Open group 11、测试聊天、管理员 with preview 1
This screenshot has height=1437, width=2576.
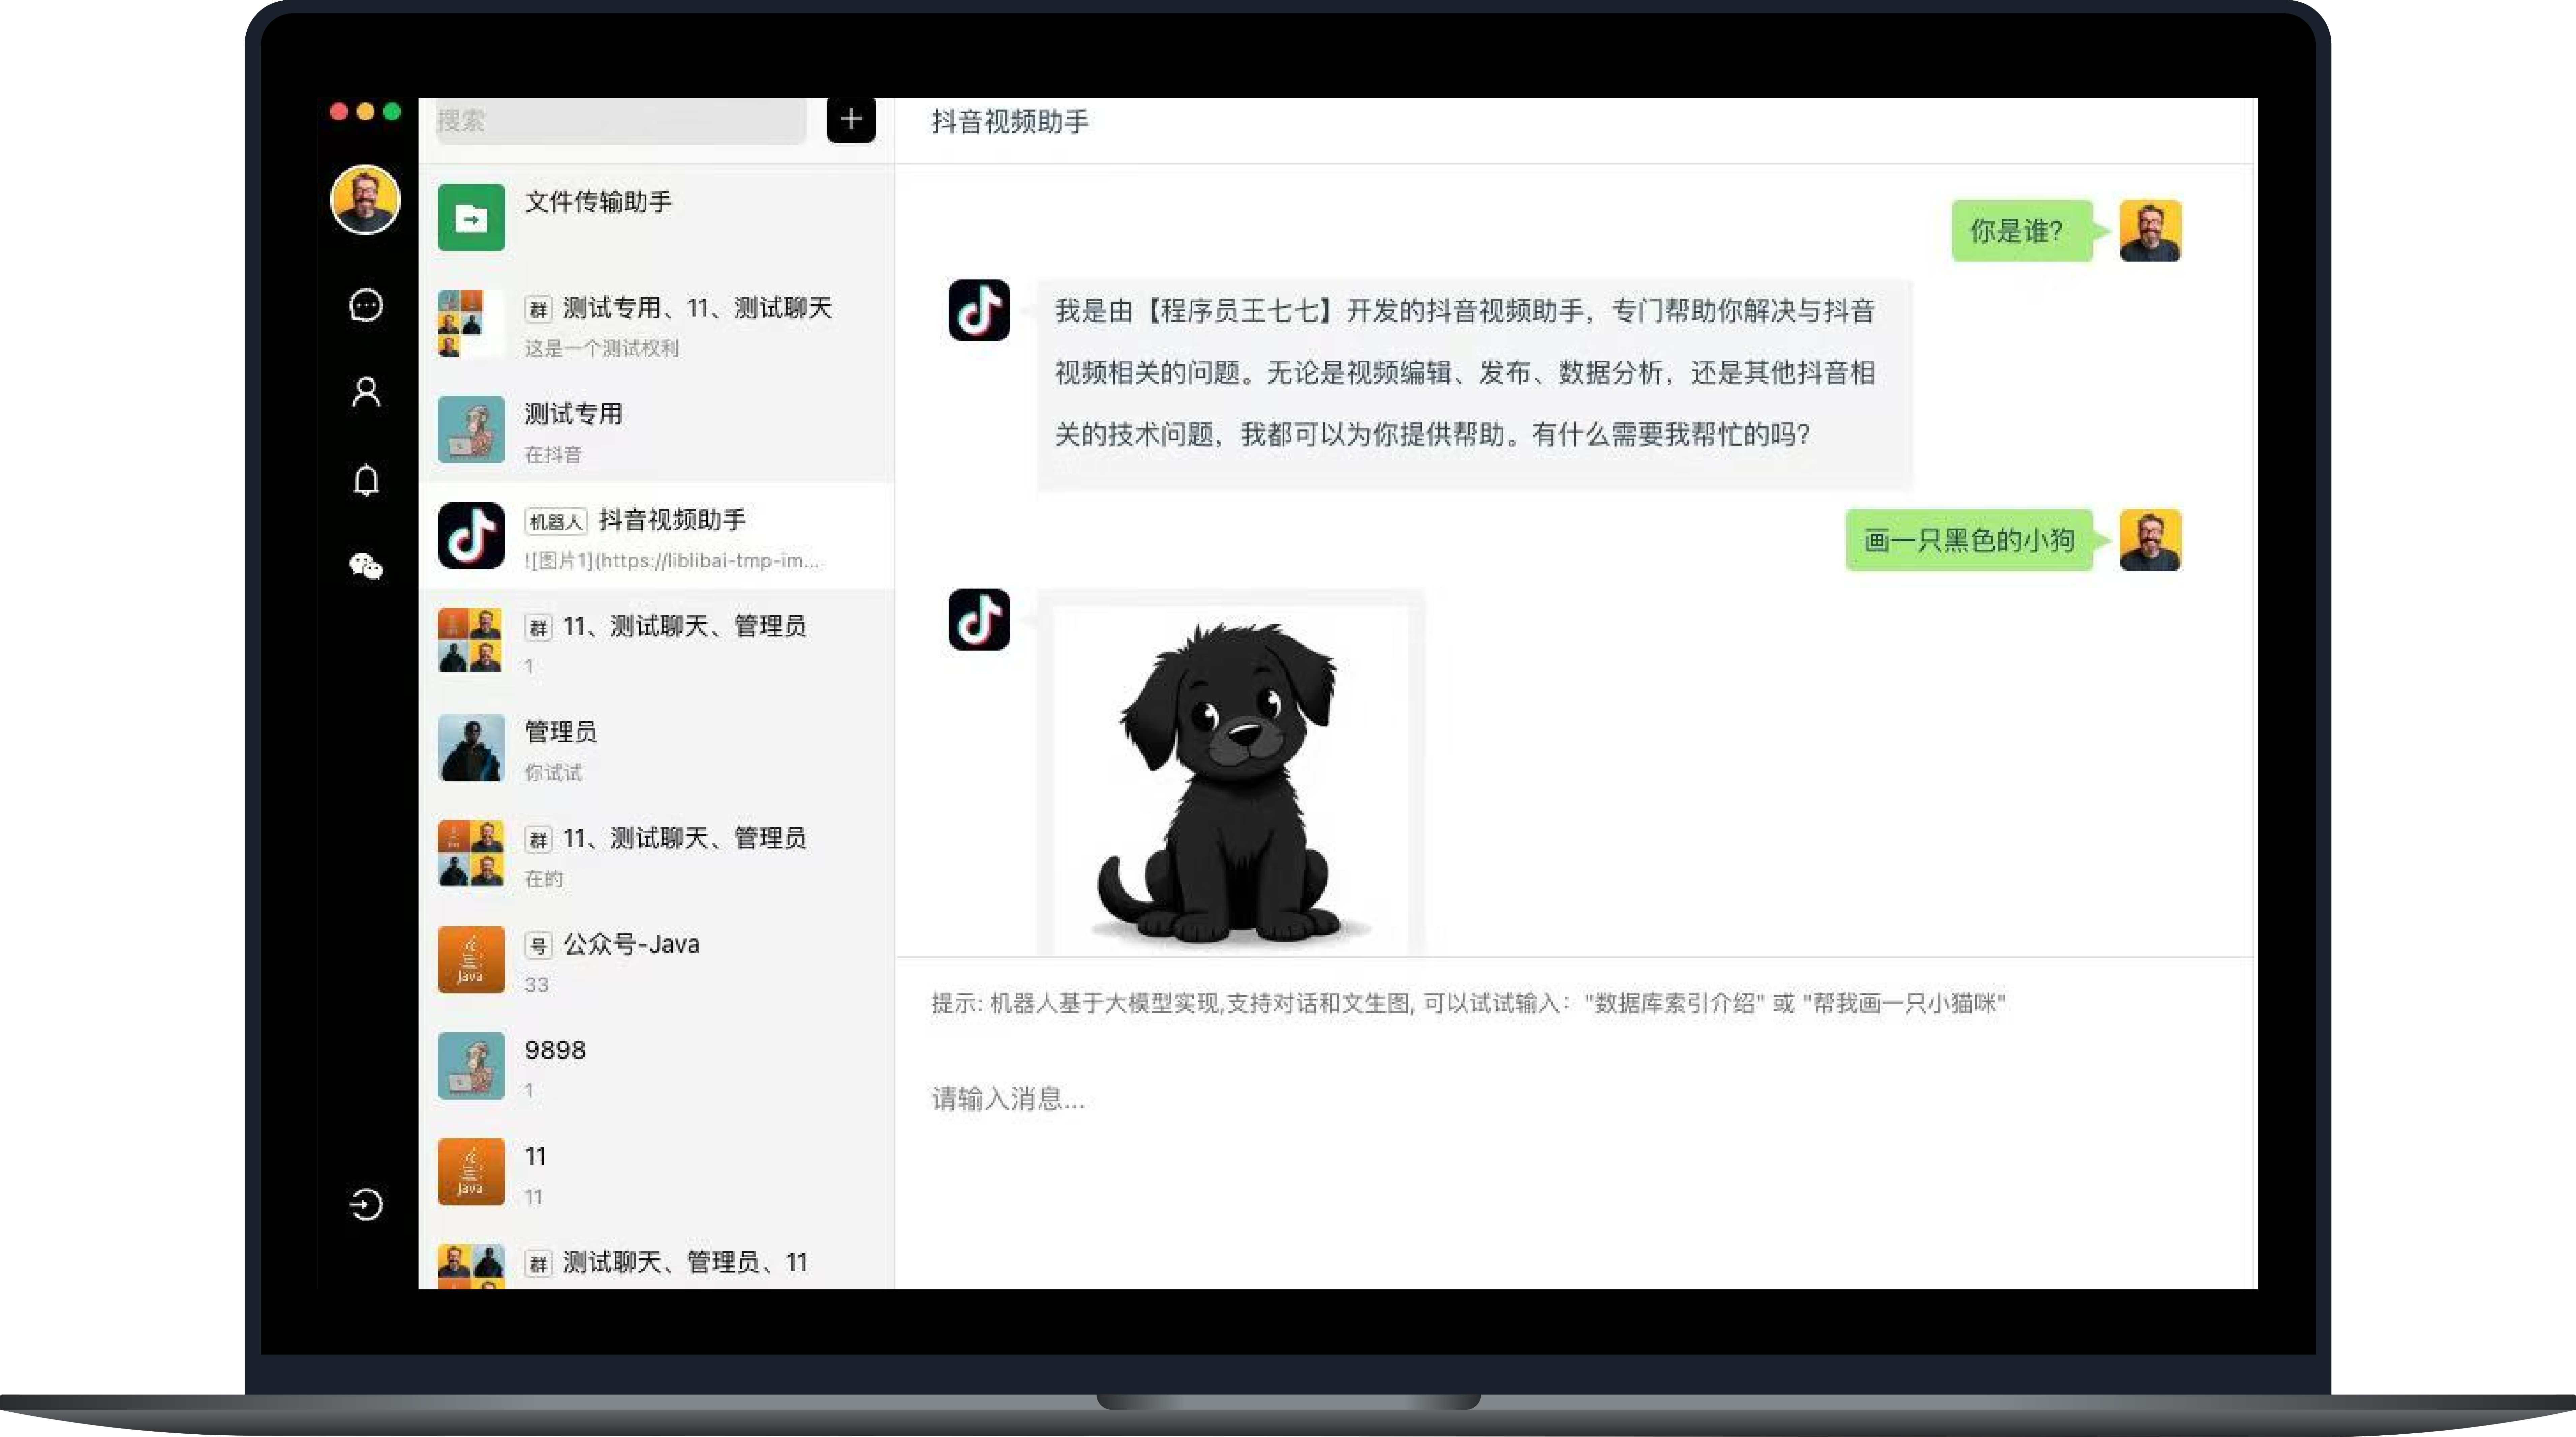(656, 641)
